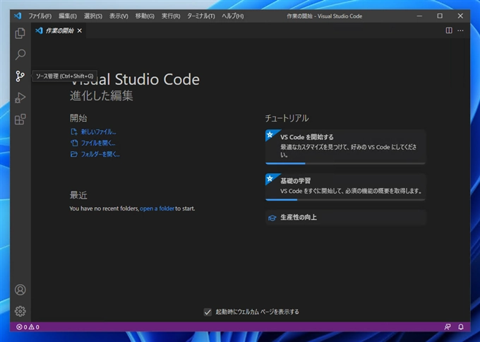Open the feedback icon in status bar
Screen dimensions: 480x342
click(x=448, y=327)
